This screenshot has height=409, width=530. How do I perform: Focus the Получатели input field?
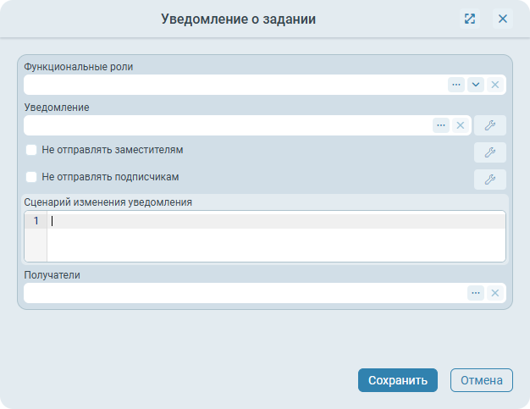[241, 293]
